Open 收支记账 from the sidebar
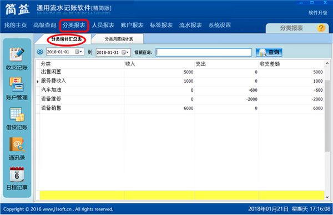The height and width of the screenshot is (215, 333). (17, 59)
